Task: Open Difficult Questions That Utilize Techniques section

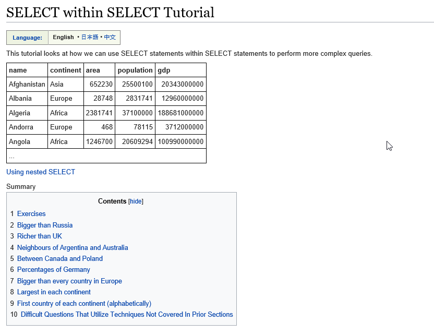Action: [127, 314]
